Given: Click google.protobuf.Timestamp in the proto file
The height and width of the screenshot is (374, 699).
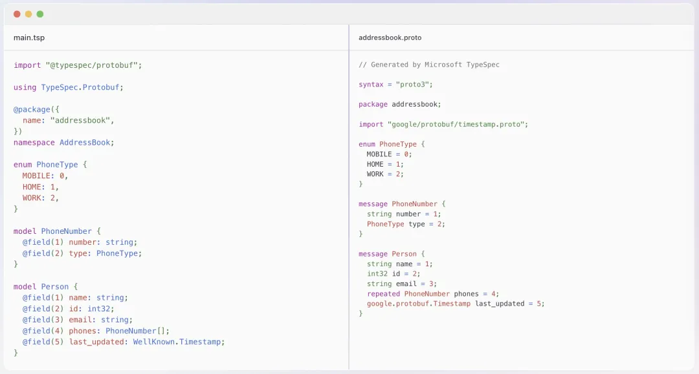Looking at the screenshot, I should pyautogui.click(x=419, y=304).
